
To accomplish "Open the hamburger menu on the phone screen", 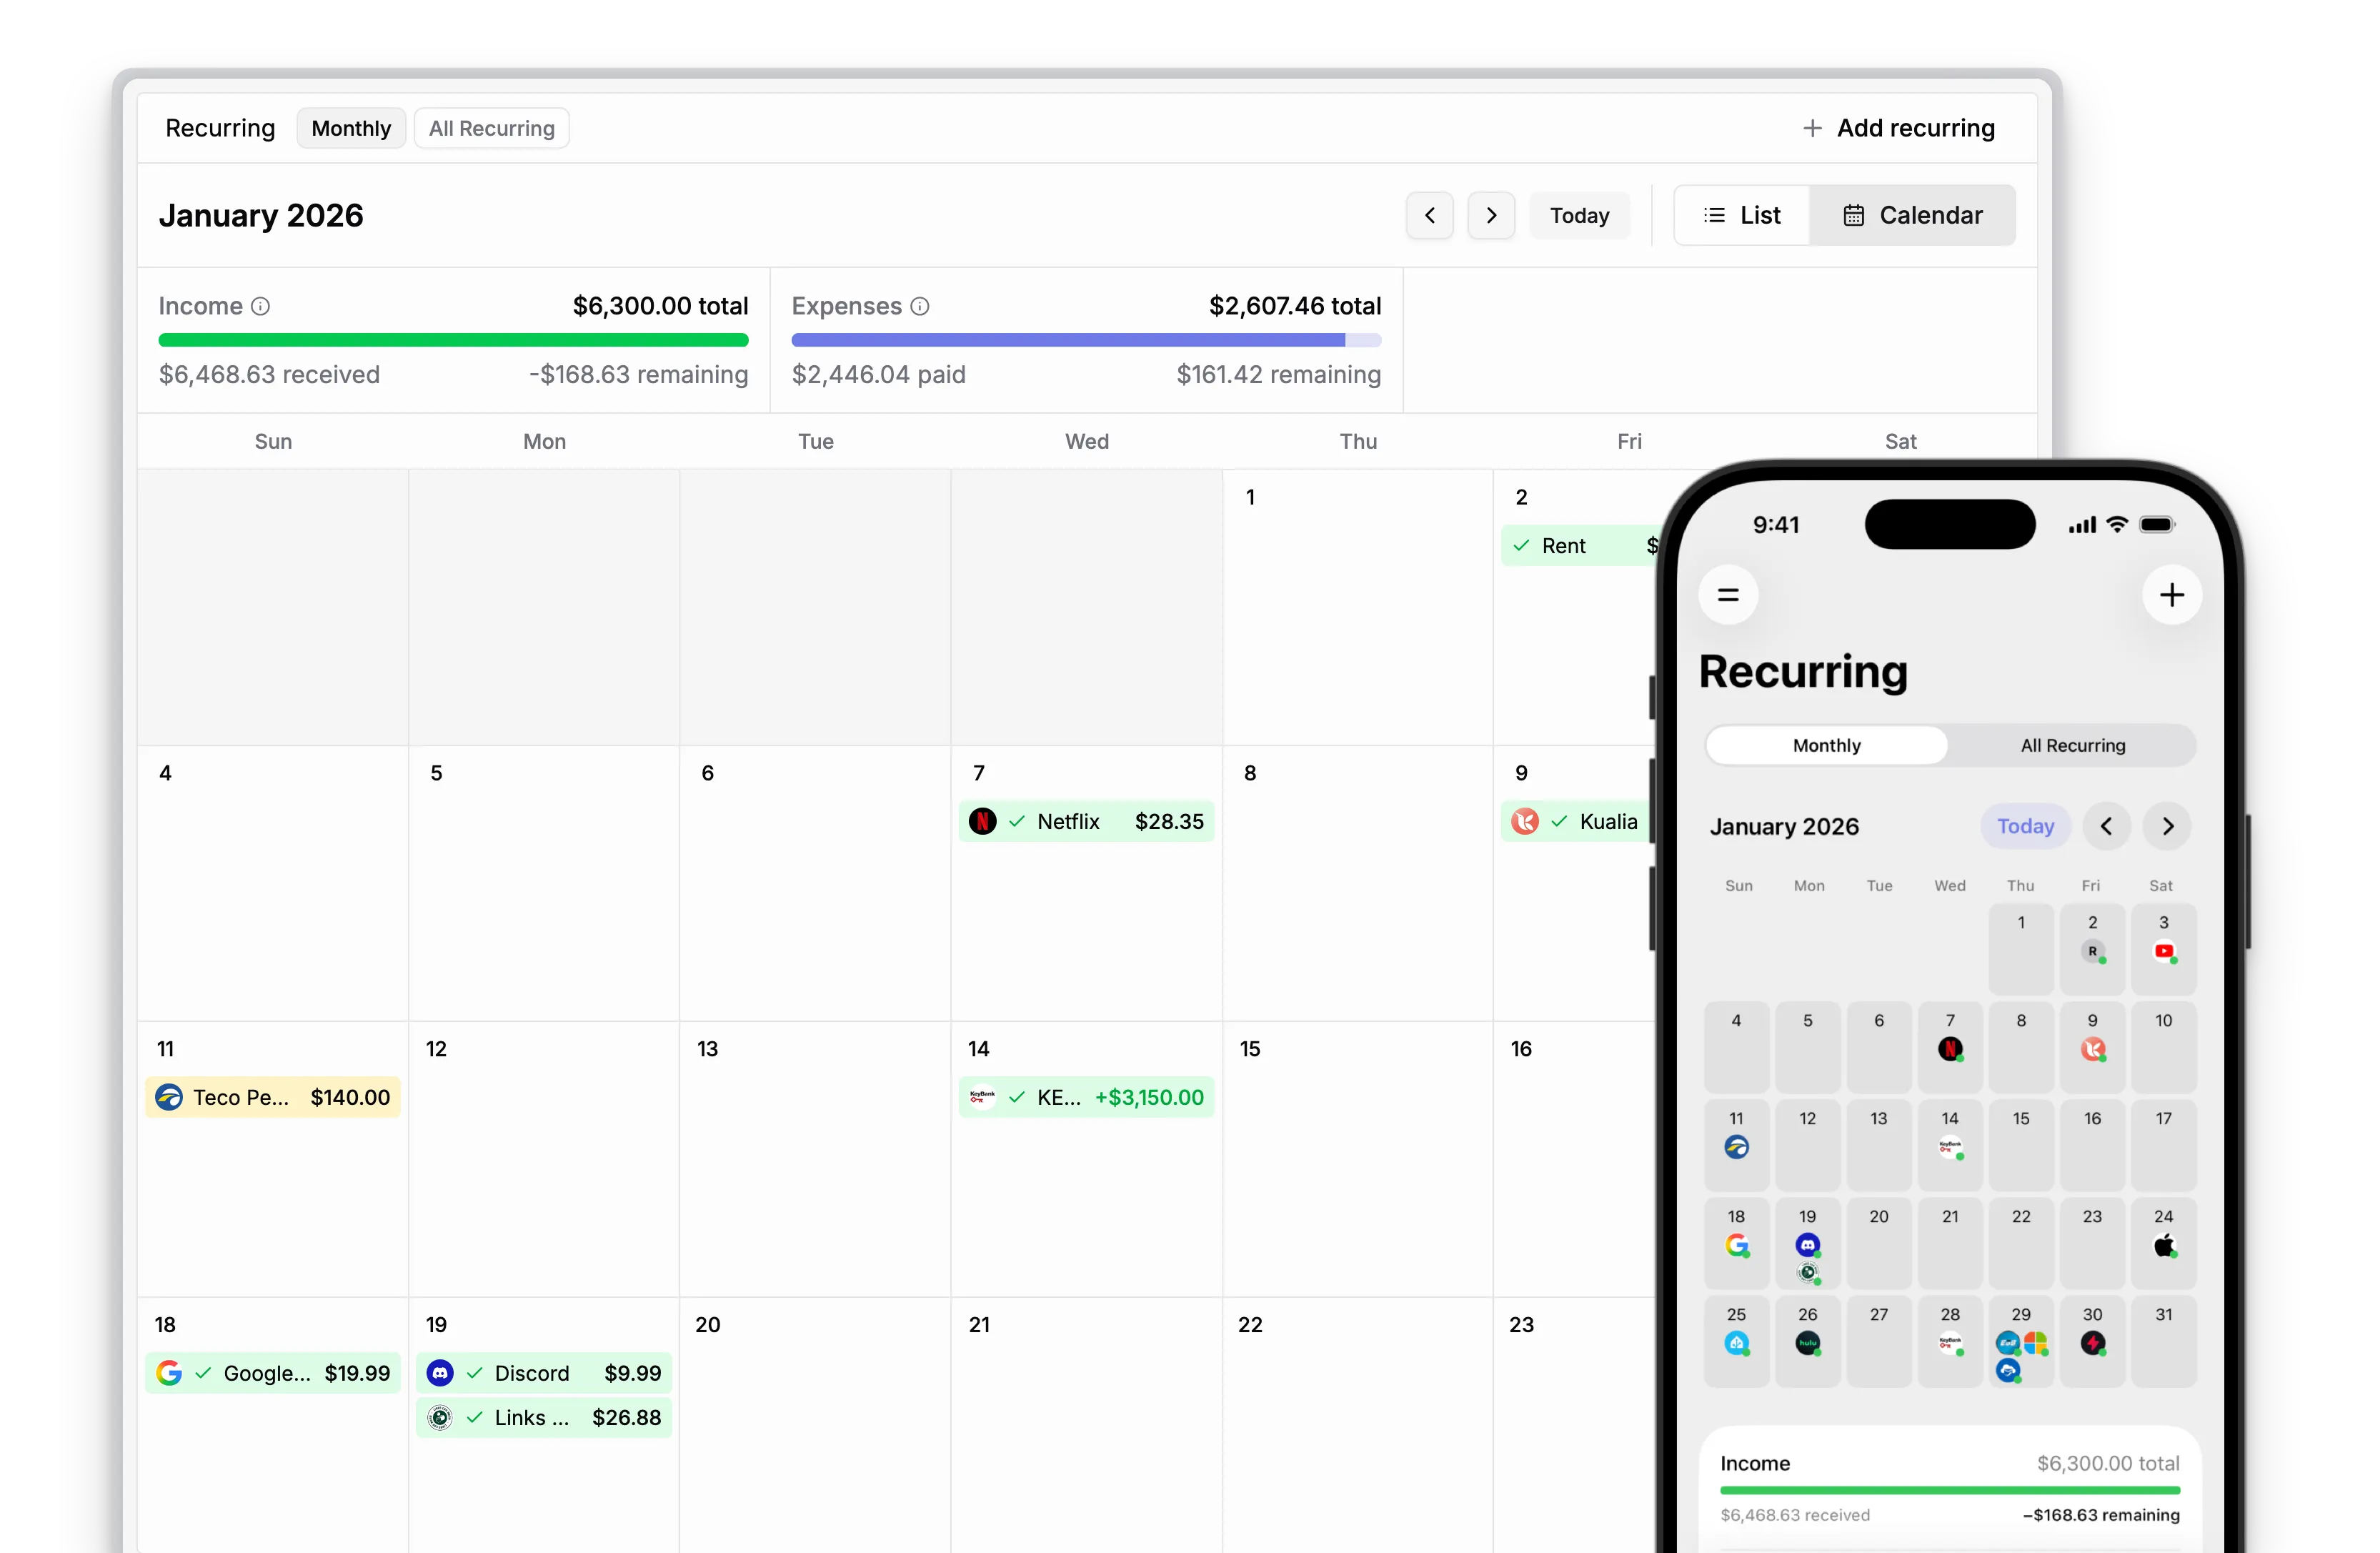I will tap(1729, 595).
